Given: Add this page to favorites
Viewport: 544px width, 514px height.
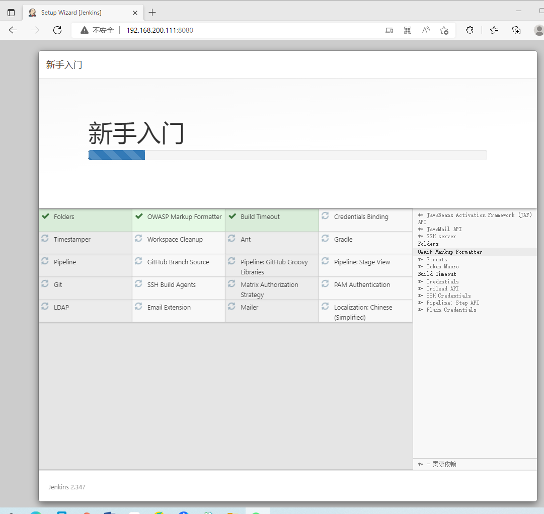Looking at the screenshot, I should pos(444,30).
